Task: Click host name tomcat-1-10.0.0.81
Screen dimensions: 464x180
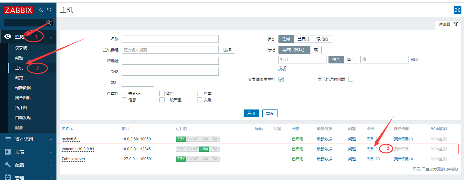Action: click(x=78, y=149)
